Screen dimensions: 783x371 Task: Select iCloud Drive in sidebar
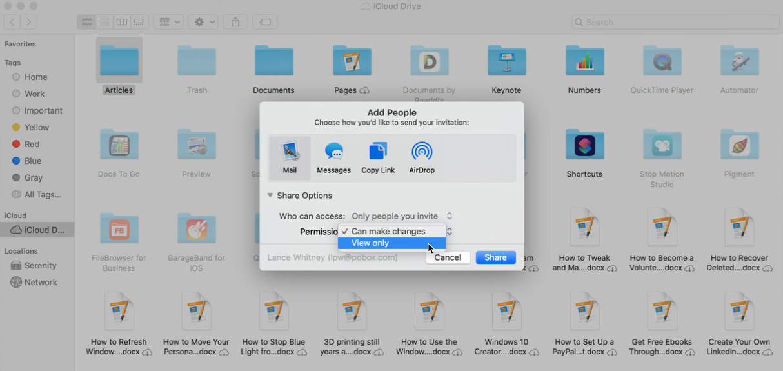pyautogui.click(x=37, y=230)
